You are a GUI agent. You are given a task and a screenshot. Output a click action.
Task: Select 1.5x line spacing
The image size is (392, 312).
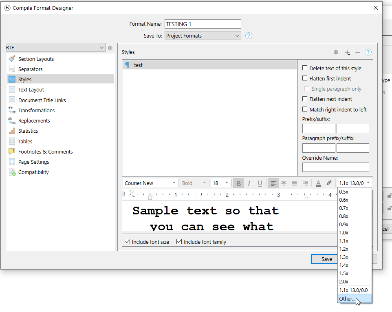[344, 273]
